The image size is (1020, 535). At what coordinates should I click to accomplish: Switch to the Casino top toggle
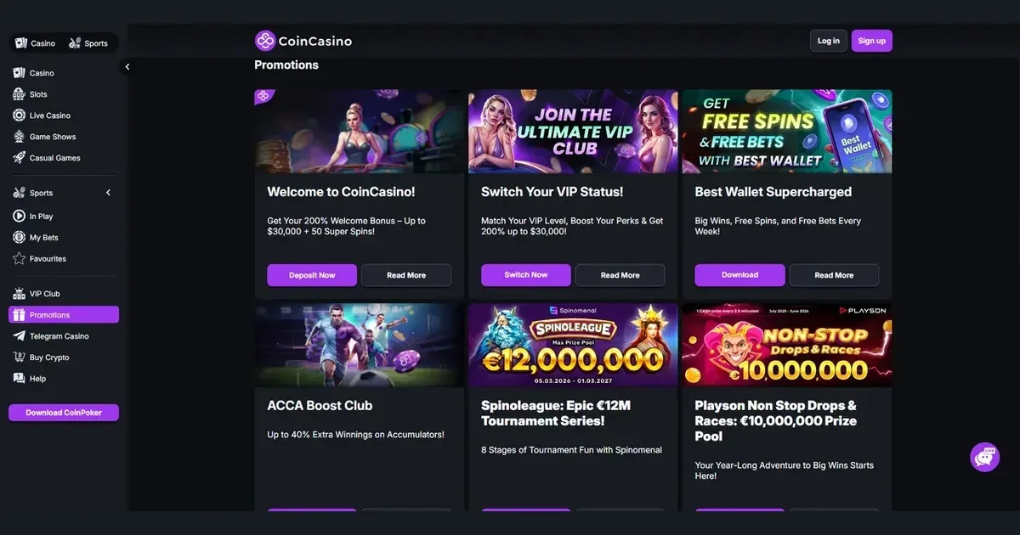click(x=36, y=43)
